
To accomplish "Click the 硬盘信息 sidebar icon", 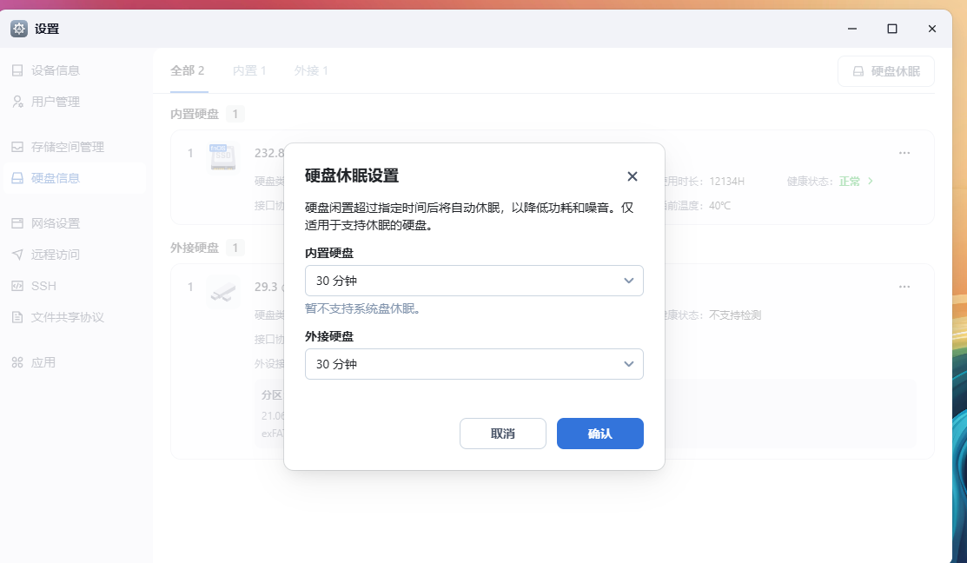I will click(17, 178).
